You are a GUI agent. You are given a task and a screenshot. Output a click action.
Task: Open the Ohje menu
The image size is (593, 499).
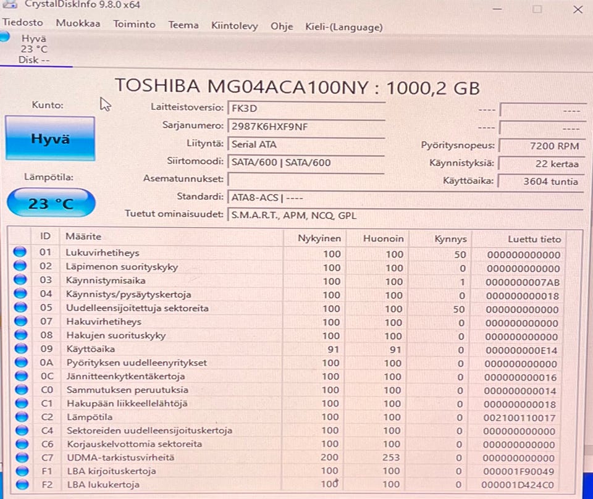point(282,27)
